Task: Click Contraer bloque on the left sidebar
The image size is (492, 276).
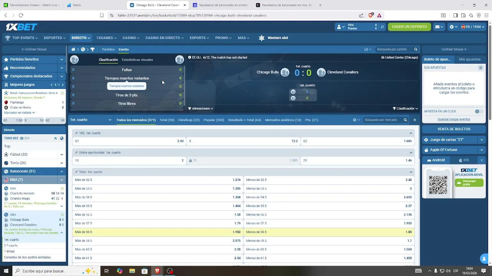Action: [34, 49]
